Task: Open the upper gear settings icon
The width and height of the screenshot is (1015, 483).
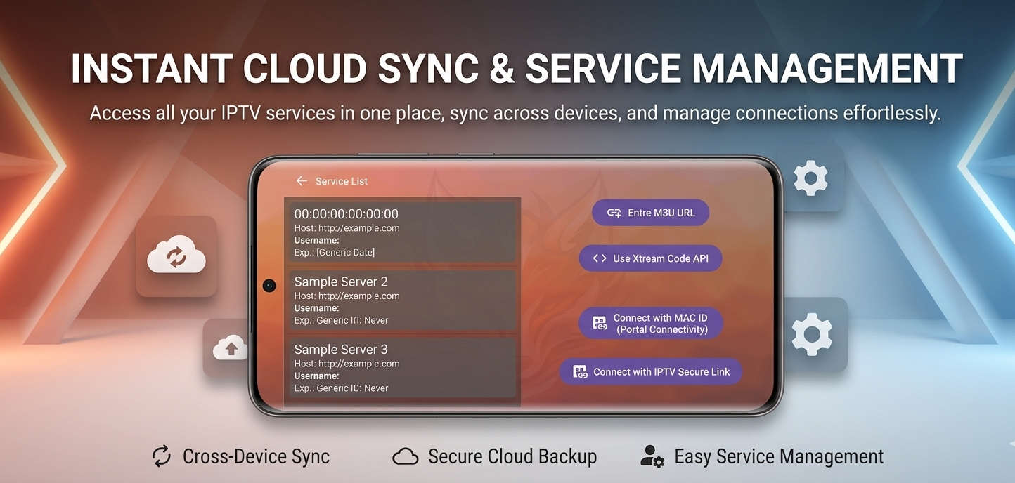Action: 810,178
